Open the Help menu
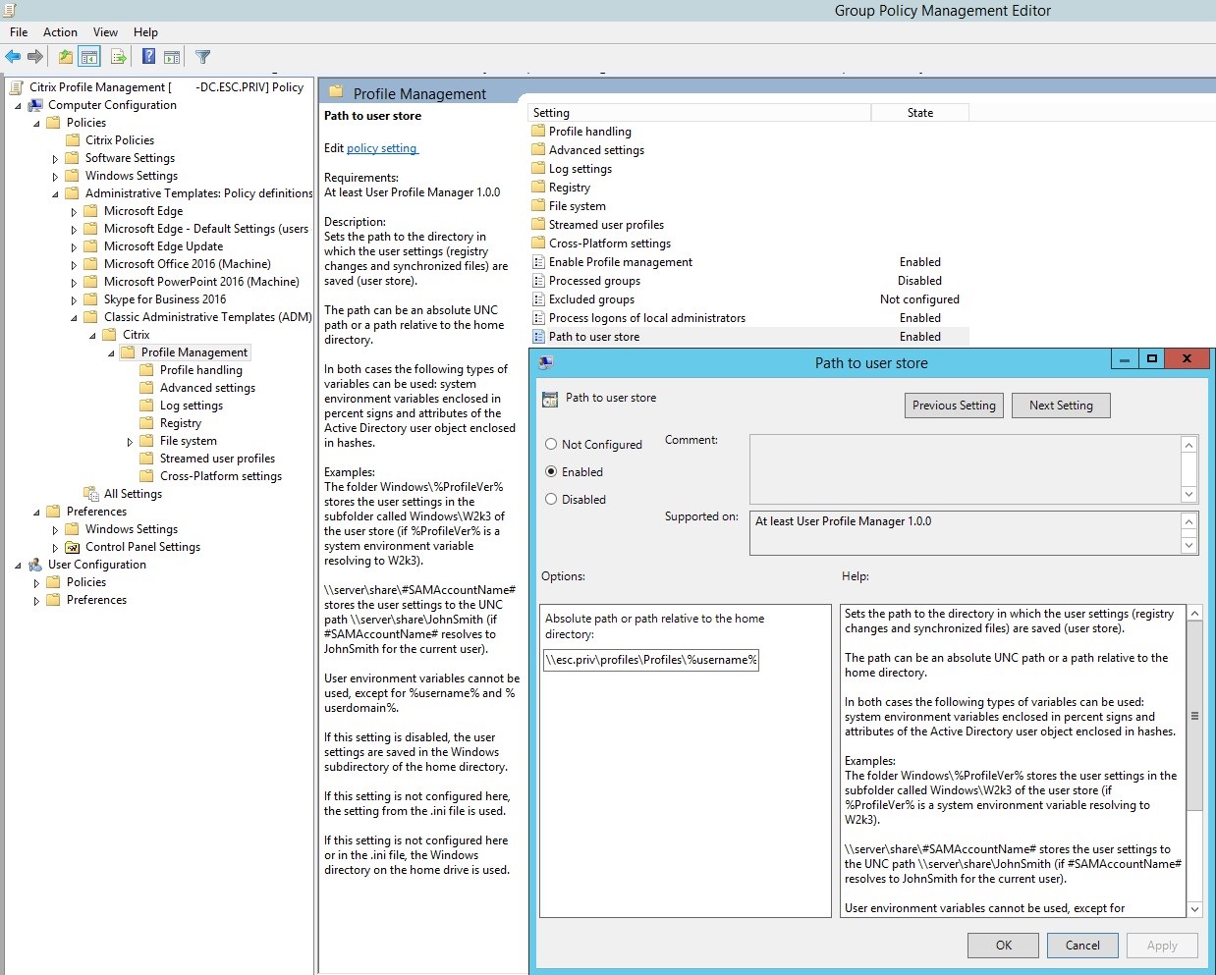 pos(145,32)
